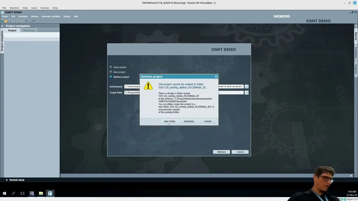
Task: Switch to Portal view
Action: [15, 180]
